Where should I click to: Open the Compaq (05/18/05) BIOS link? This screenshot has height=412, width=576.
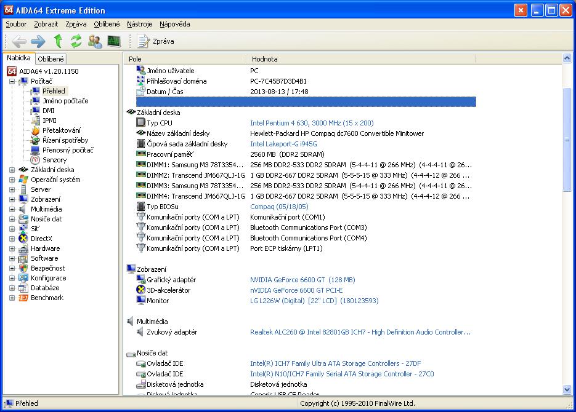coord(279,207)
